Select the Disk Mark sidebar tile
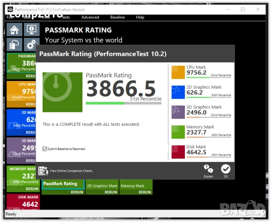Viewport: 271px width, 222px height. [23, 202]
